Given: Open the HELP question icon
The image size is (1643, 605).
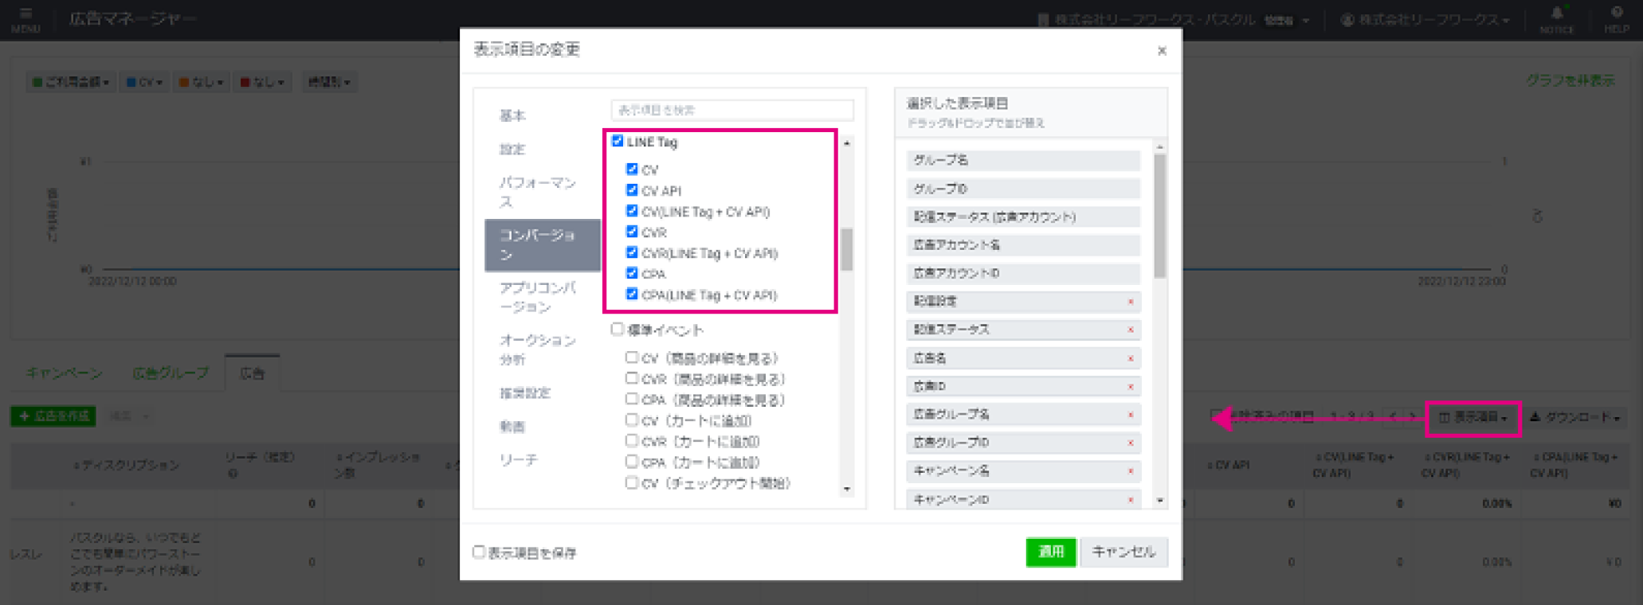Looking at the screenshot, I should point(1616,19).
